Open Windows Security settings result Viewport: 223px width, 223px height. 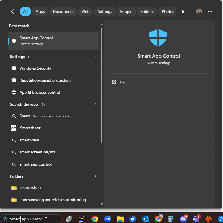click(53, 68)
